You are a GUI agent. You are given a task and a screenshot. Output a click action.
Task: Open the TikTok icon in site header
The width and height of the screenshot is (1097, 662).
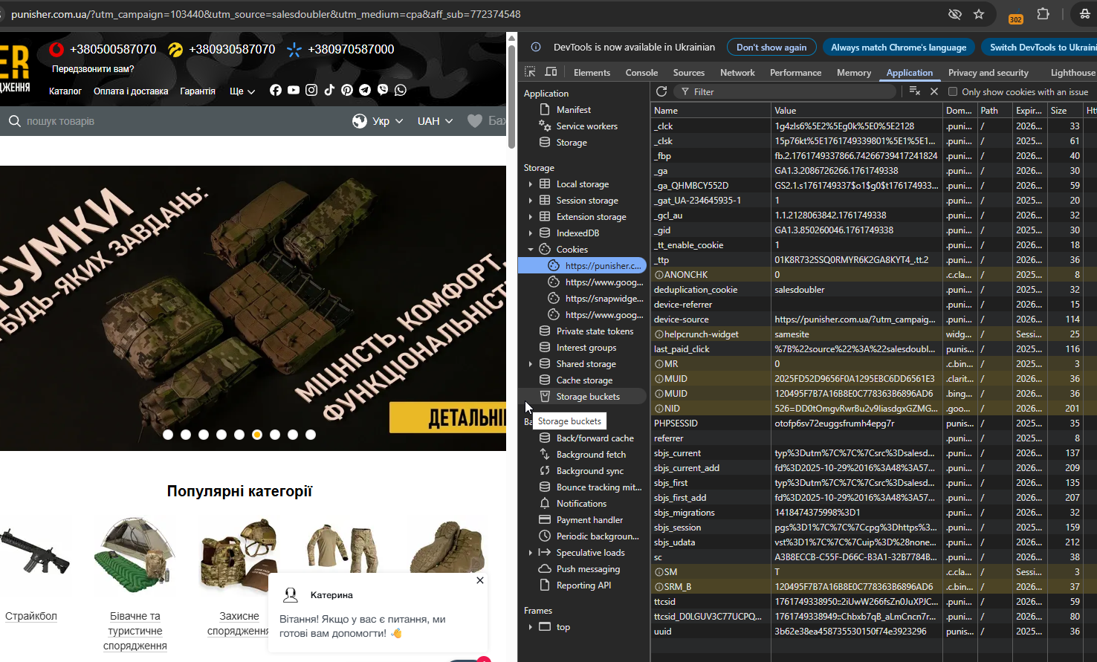point(329,90)
